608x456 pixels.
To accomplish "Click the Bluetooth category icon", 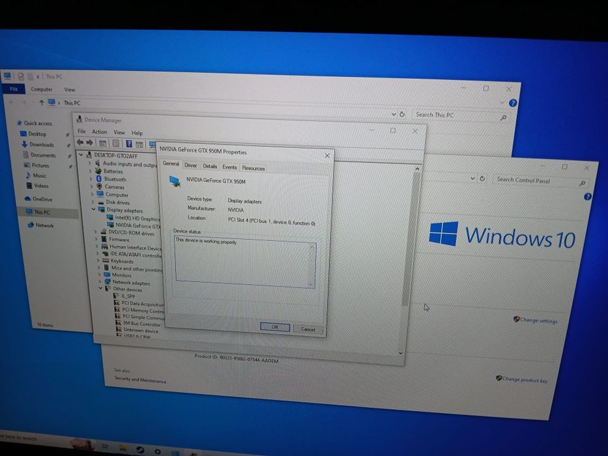I will 99,178.
